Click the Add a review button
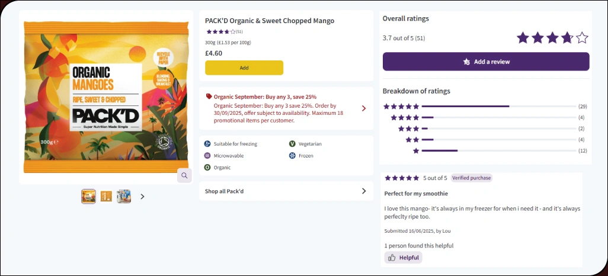 486,62
